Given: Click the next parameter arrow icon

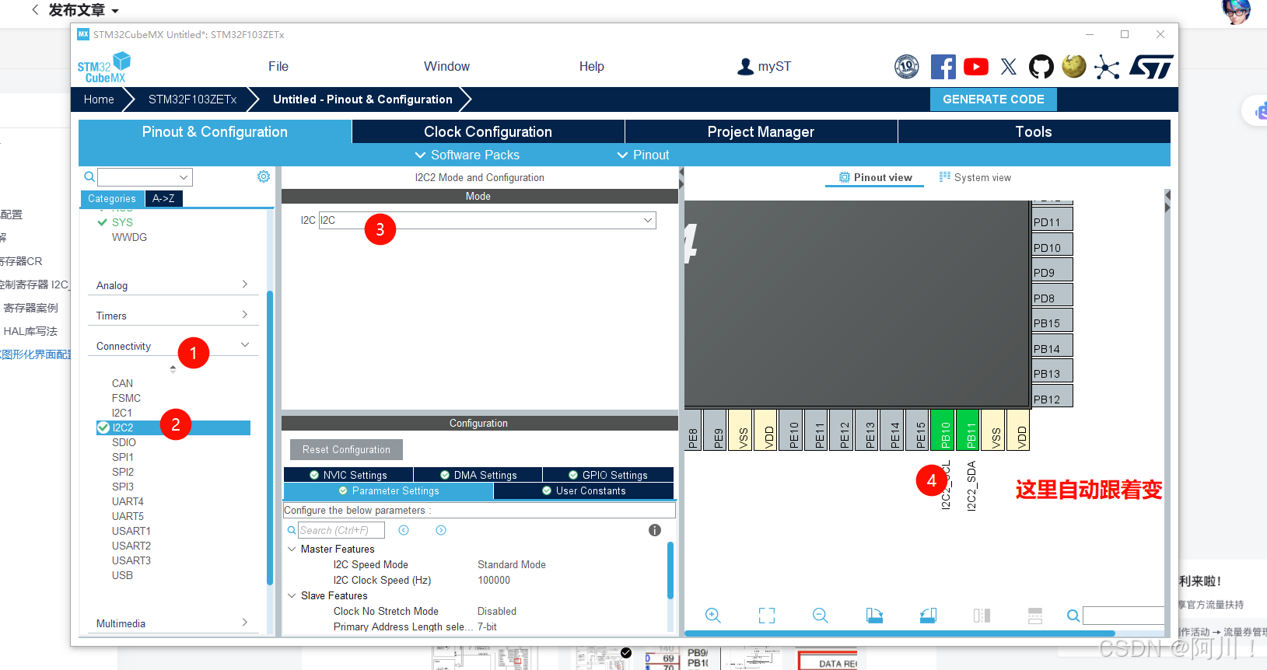Looking at the screenshot, I should (441, 530).
